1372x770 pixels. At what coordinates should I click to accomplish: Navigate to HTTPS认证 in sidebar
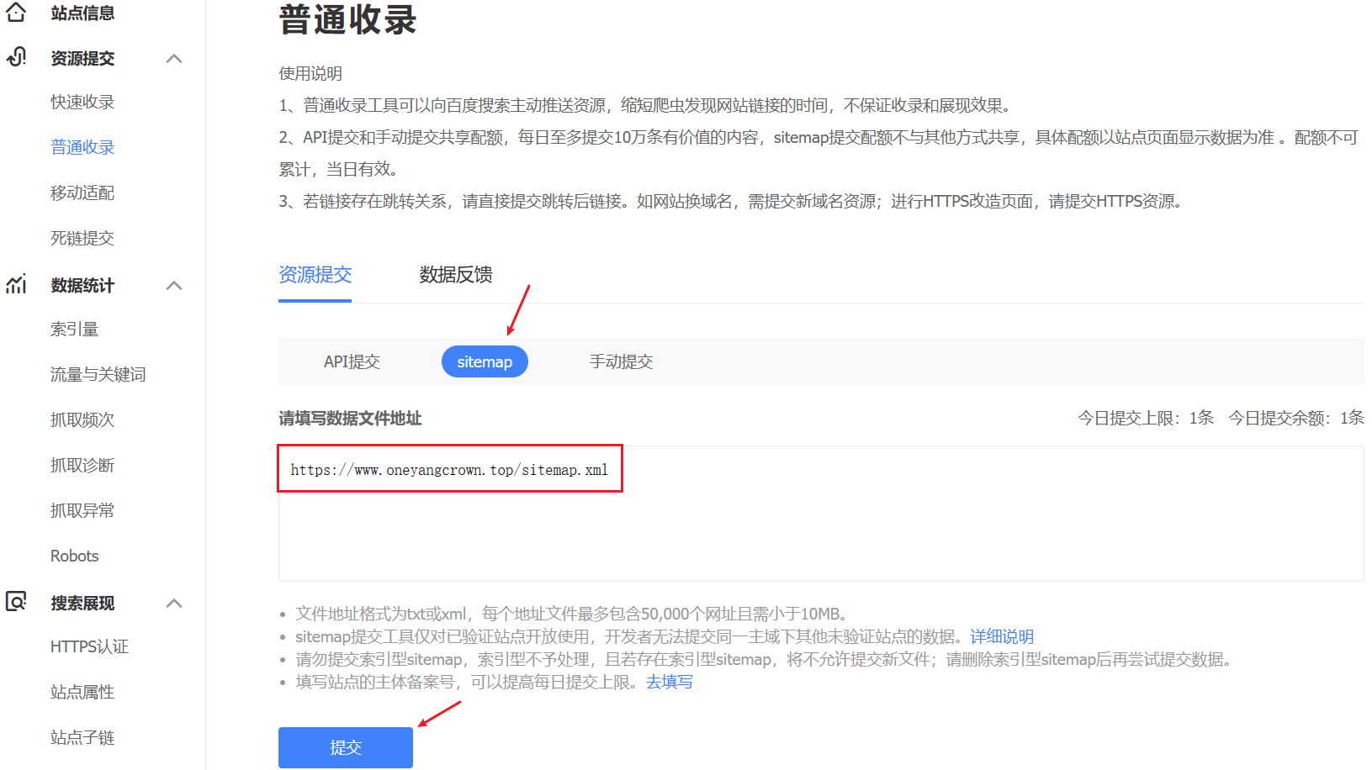click(89, 646)
